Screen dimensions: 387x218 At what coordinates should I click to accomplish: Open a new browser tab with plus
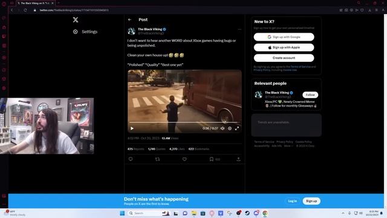click(x=59, y=3)
